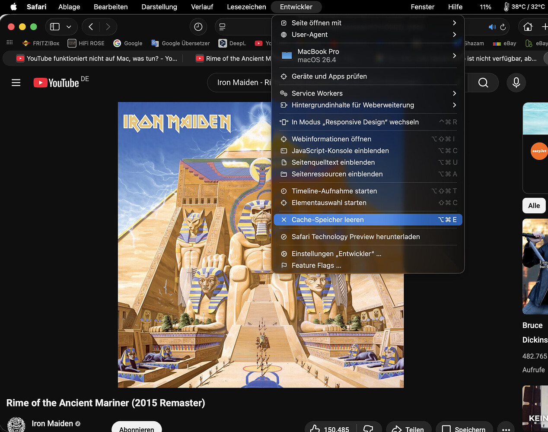Open the Verlauf menu
The height and width of the screenshot is (432, 548).
point(202,7)
